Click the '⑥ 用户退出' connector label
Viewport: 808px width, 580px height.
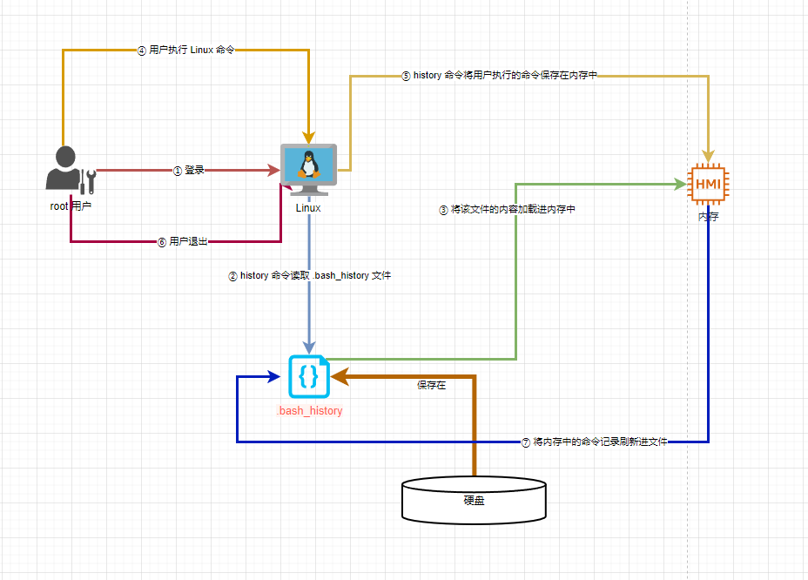point(182,241)
